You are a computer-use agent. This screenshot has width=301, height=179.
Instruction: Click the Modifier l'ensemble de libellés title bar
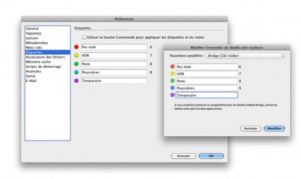(227, 48)
